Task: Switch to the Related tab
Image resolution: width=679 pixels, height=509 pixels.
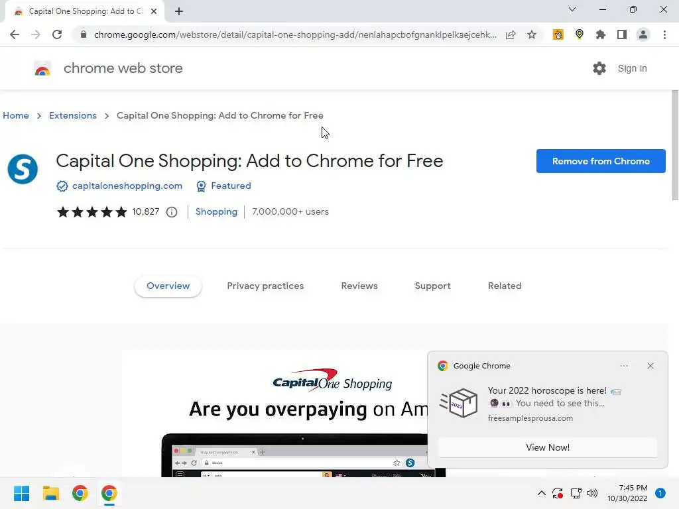Action: pos(505,286)
